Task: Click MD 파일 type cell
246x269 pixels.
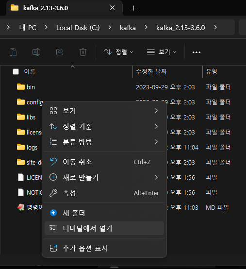Action: click(217, 208)
